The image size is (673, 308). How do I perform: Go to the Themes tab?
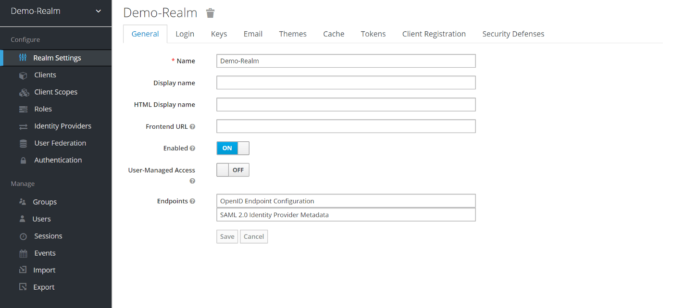(293, 34)
